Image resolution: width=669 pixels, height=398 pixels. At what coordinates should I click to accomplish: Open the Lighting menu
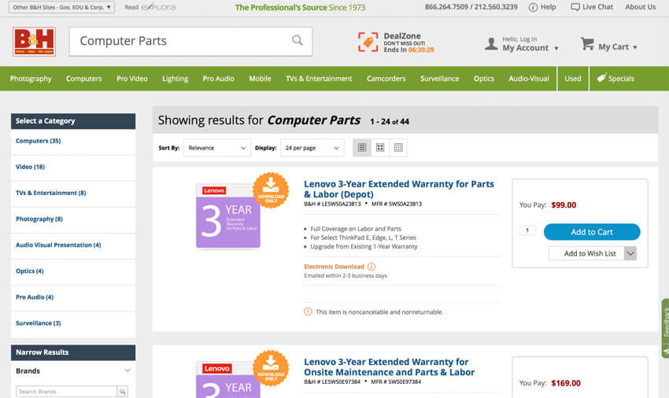[x=175, y=79]
